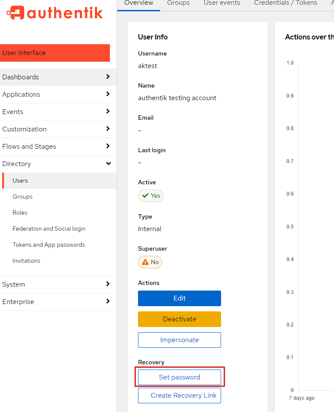Navigate to Invitations page
The width and height of the screenshot is (334, 412).
click(26, 261)
